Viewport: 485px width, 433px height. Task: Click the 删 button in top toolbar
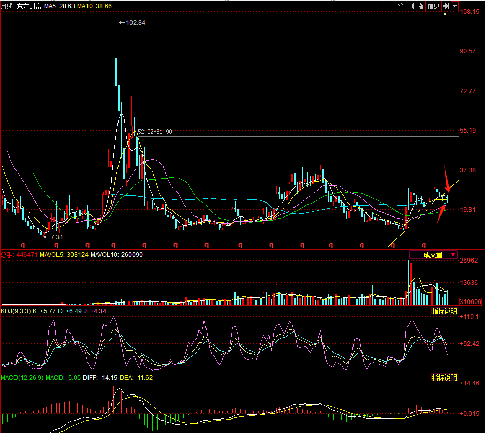410,6
